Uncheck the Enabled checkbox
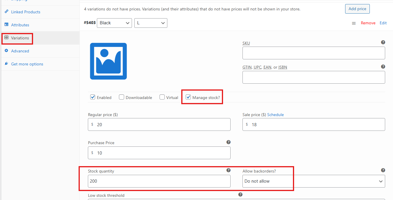Image resolution: width=393 pixels, height=200 pixels. coord(93,97)
